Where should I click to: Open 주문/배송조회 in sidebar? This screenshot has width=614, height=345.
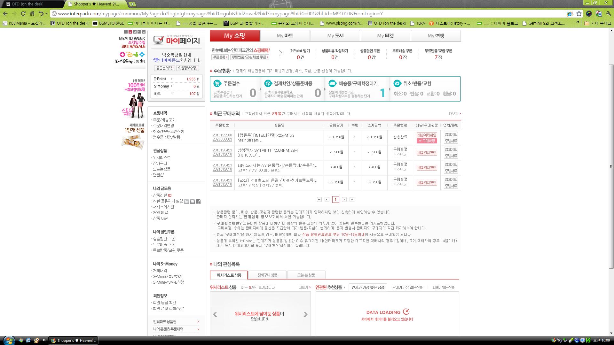point(164,120)
